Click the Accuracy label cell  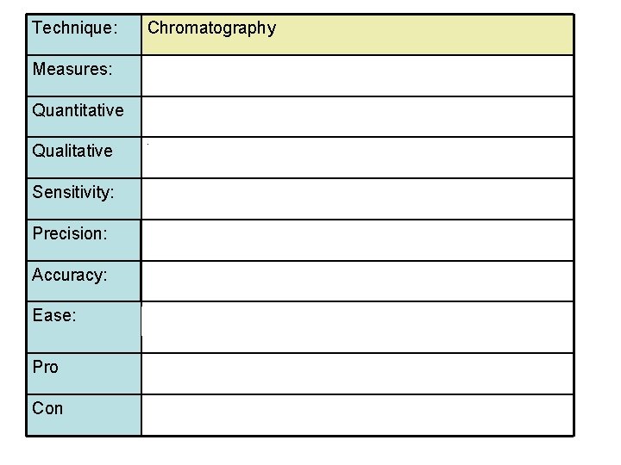coord(84,281)
